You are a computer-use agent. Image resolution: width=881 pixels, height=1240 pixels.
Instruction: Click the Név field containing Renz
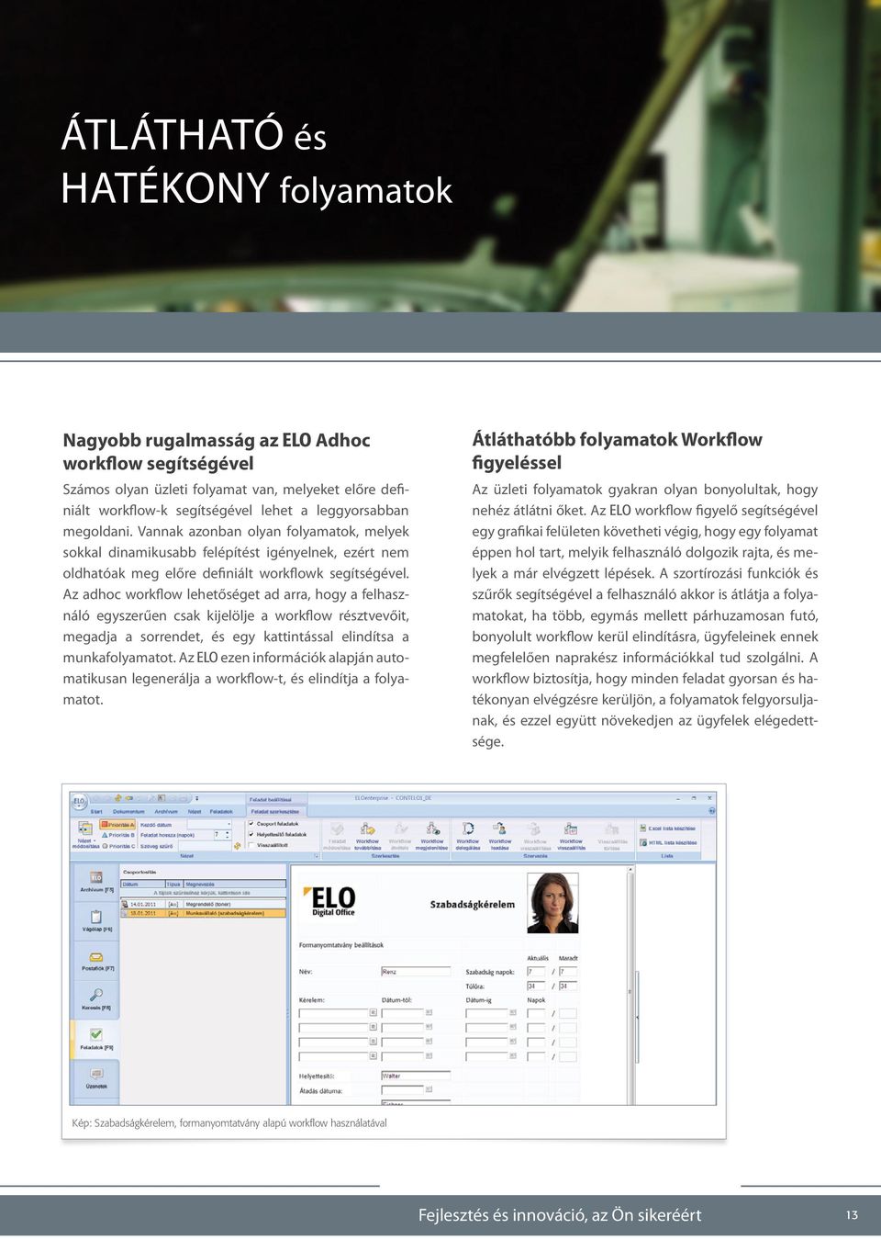pyautogui.click(x=416, y=971)
